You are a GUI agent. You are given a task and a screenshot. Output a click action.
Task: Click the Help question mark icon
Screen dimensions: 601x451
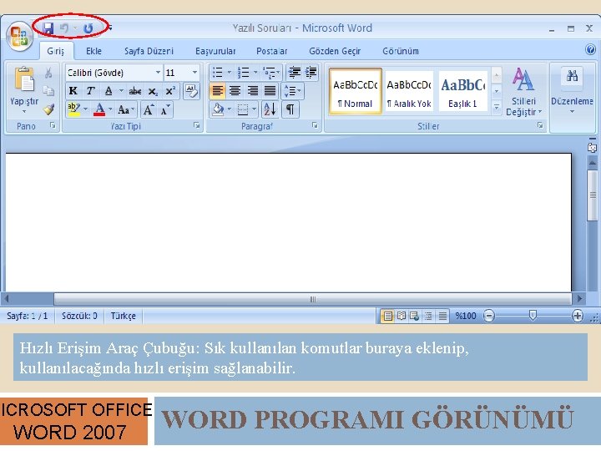pos(591,49)
